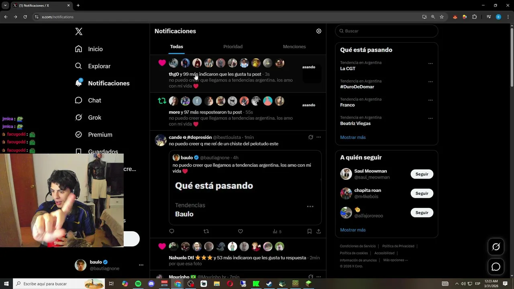Open the reposts notification by more
The width and height of the screenshot is (514, 289).
pos(238,112)
